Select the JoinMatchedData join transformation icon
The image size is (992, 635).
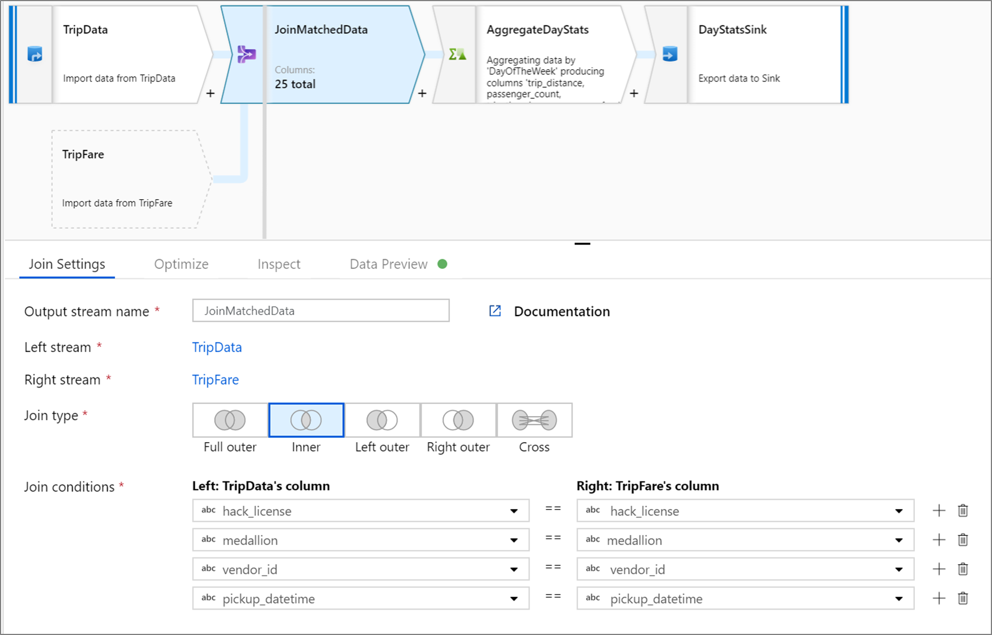(x=245, y=54)
